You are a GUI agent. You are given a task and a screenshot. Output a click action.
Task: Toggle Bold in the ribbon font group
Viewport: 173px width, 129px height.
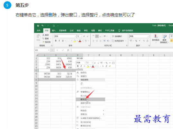tap(56, 41)
